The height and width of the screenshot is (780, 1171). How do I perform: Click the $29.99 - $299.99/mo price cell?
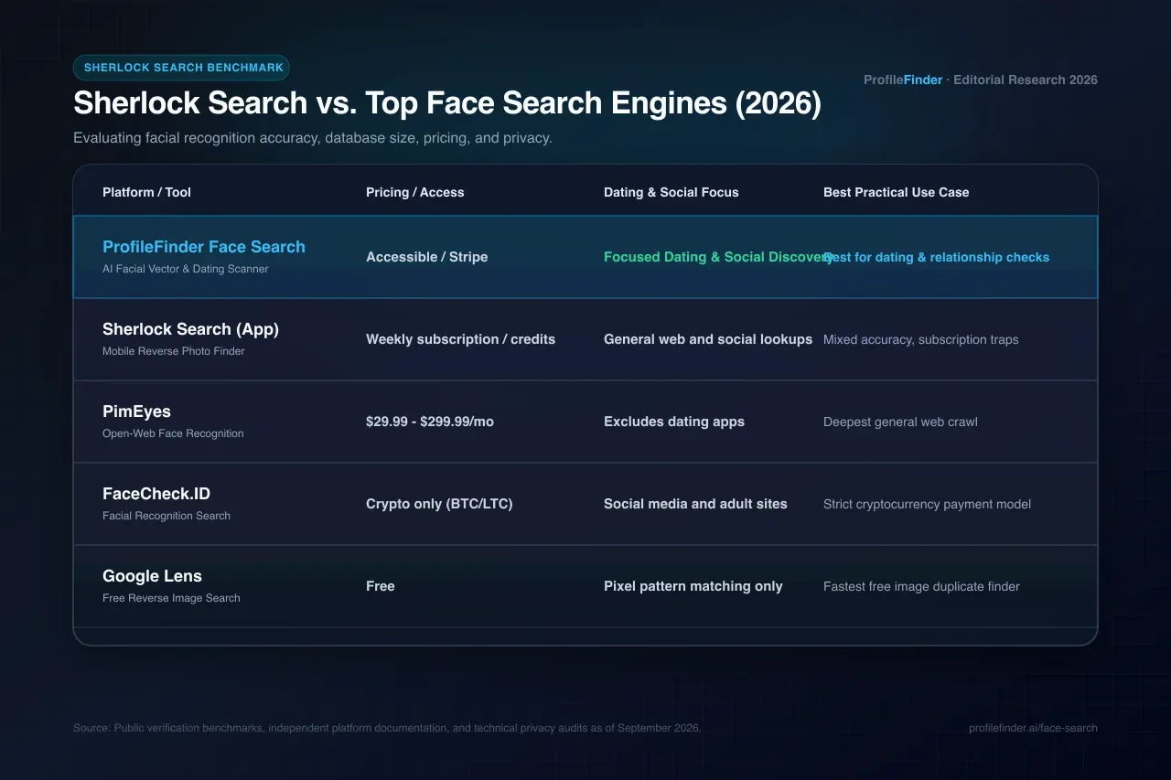[x=430, y=422]
